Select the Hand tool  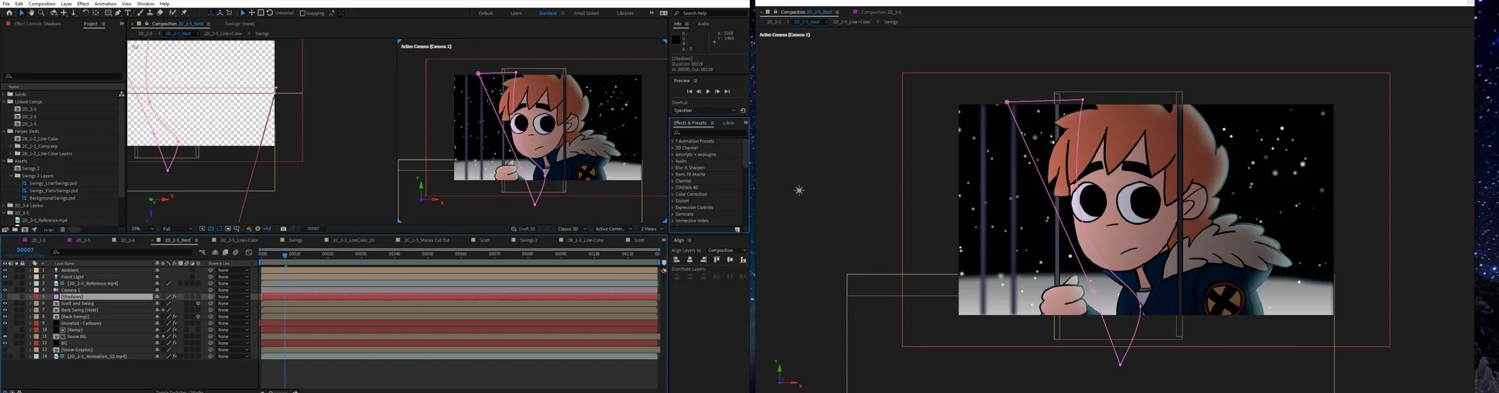click(31, 13)
